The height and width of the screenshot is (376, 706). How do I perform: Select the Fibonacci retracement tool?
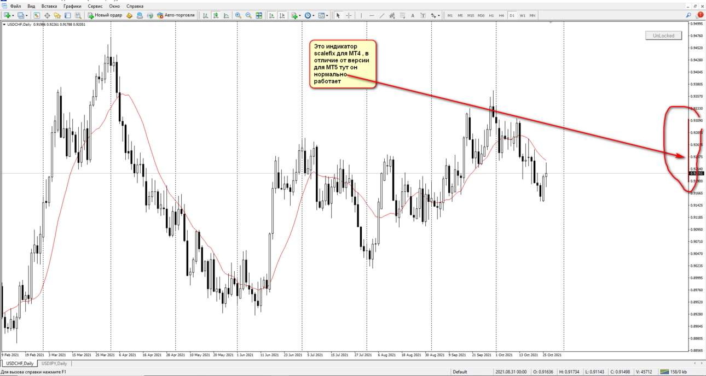[402, 15]
